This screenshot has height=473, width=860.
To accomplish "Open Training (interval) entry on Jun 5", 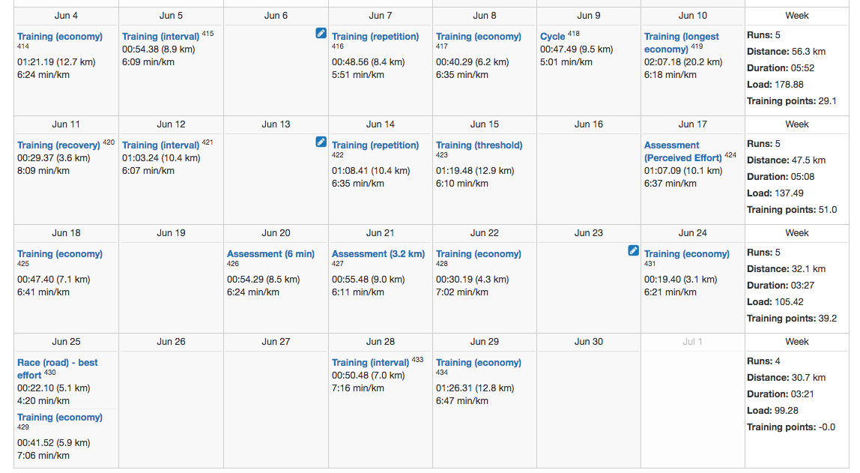I will coord(161,36).
